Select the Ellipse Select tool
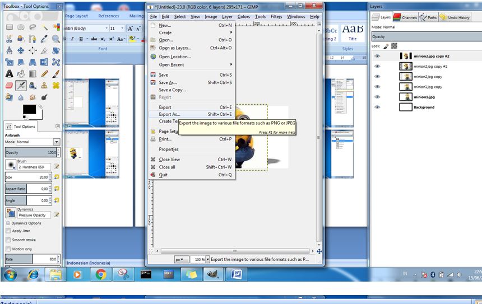The image size is (482, 304). [21, 27]
